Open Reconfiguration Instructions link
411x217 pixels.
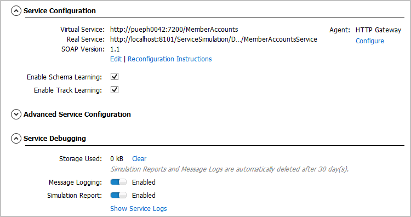point(169,59)
